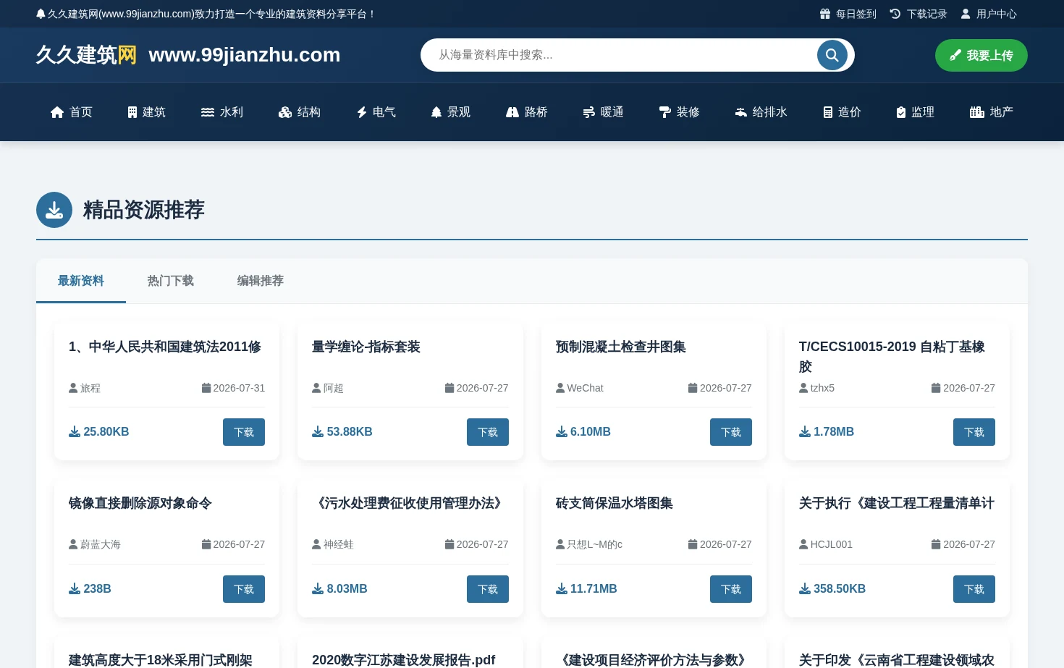Switch to the 最新资料 tab
Viewport: 1064px width, 668px height.
coord(81,281)
